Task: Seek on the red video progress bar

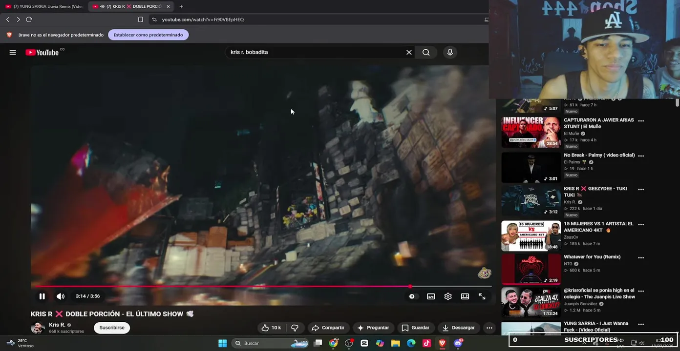Action: [x=261, y=286]
